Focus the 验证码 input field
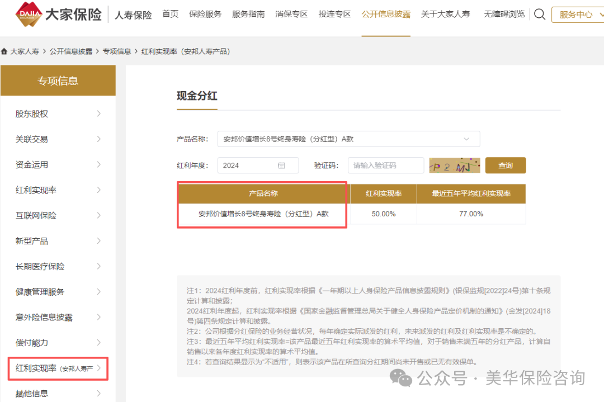This screenshot has height=402, width=604. [386, 165]
